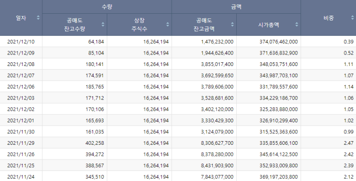This screenshot has width=356, height=181.
Task: Sort by 비중 column sort arrows
Action: pyautogui.click(x=352, y=17)
